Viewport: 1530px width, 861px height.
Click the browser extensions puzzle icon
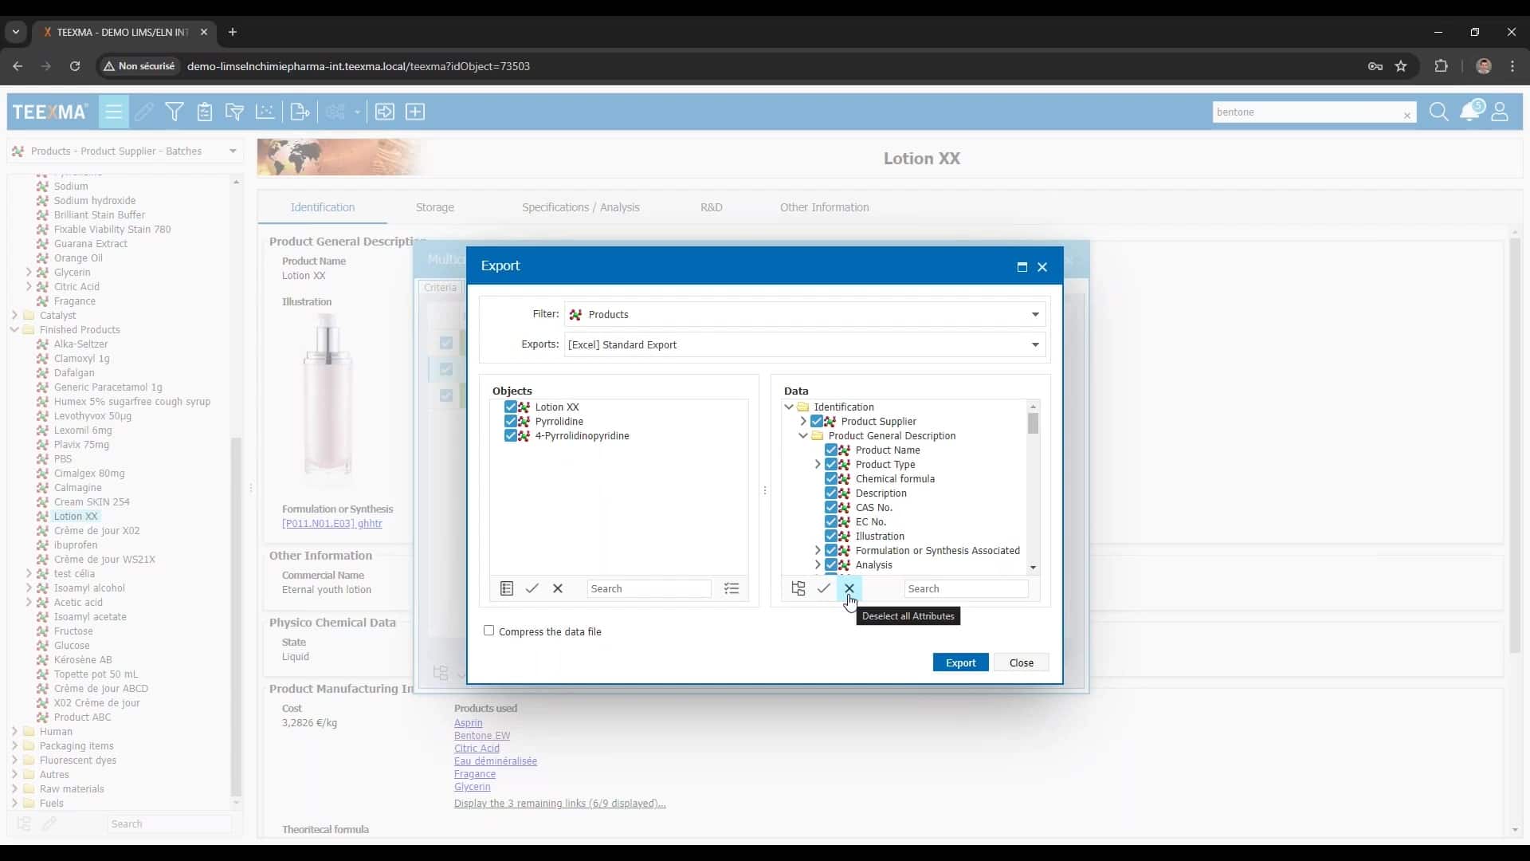point(1441,66)
